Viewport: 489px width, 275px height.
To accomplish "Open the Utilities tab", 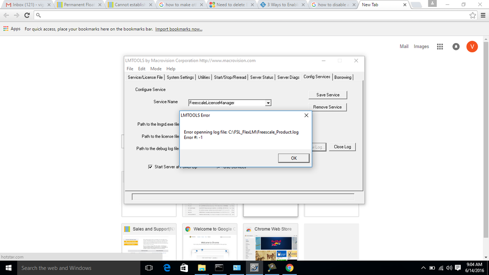I will (204, 77).
